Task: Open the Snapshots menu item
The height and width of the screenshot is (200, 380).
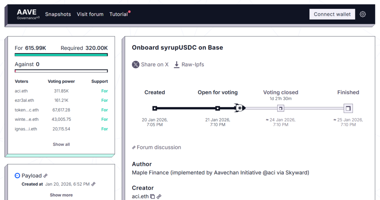Action: tap(58, 14)
